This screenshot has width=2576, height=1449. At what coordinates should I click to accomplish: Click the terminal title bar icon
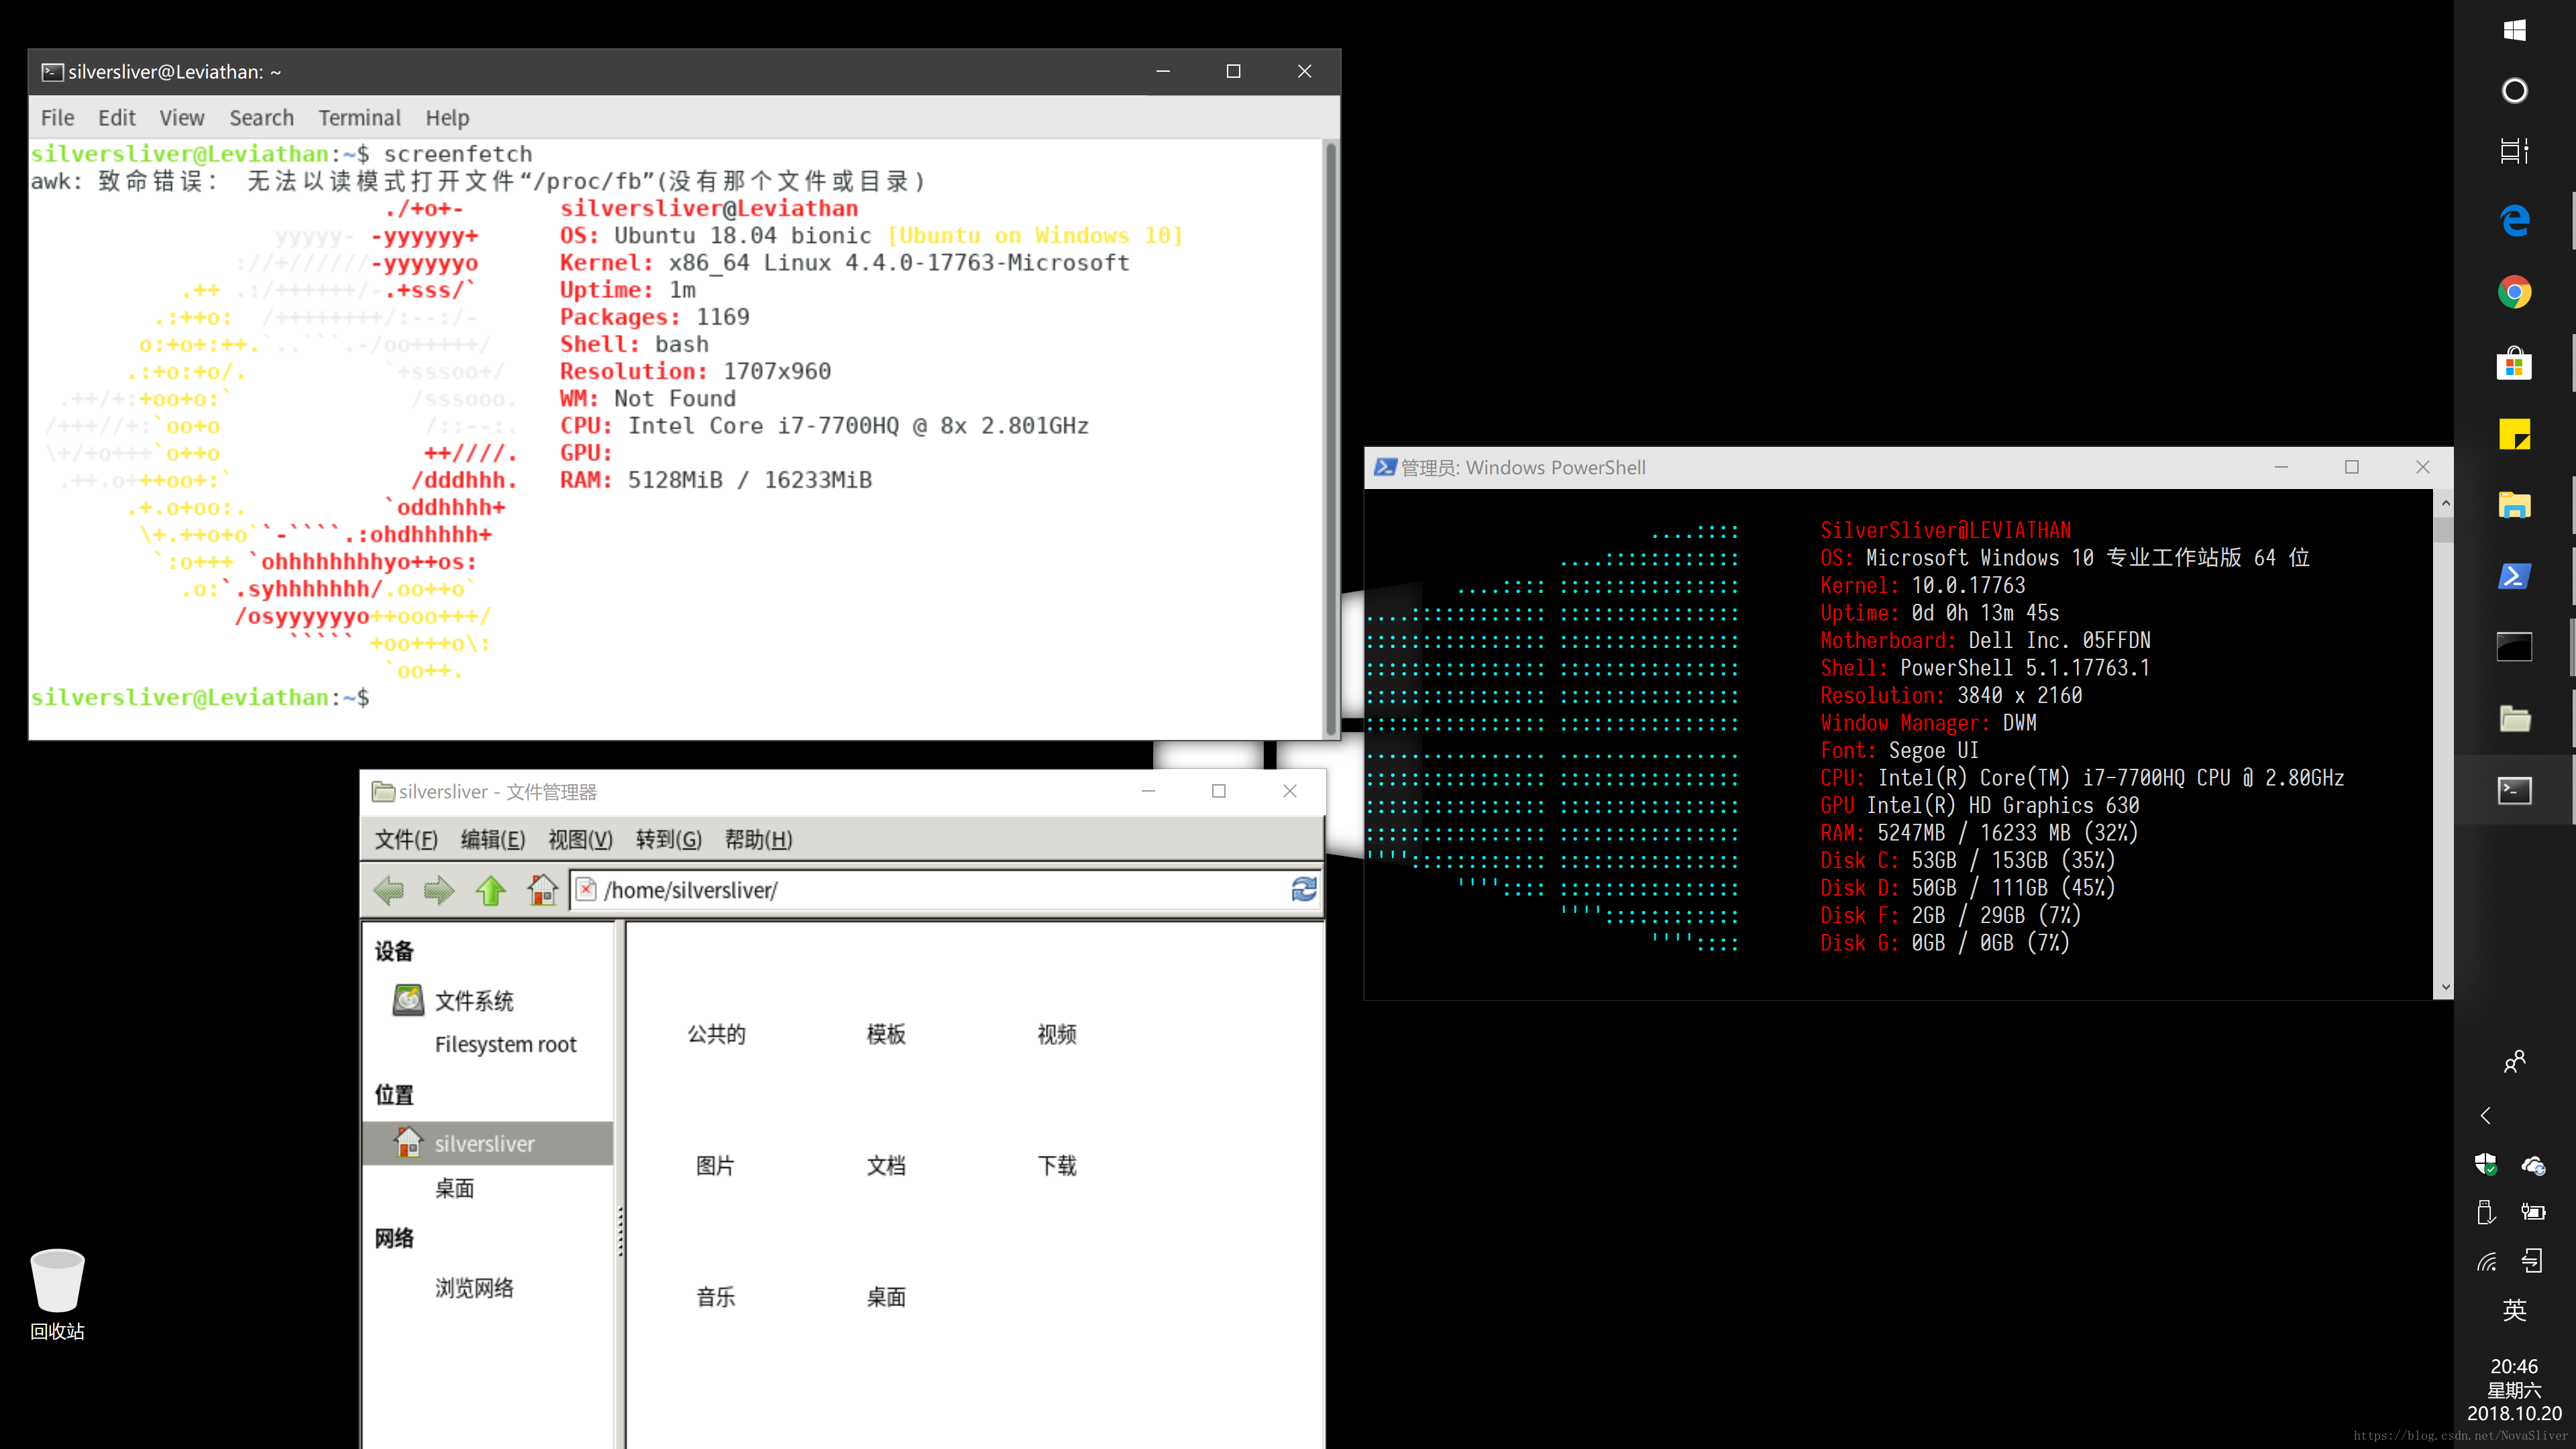click(x=52, y=72)
